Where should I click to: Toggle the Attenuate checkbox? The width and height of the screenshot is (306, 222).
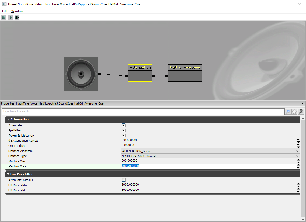(x=124, y=125)
